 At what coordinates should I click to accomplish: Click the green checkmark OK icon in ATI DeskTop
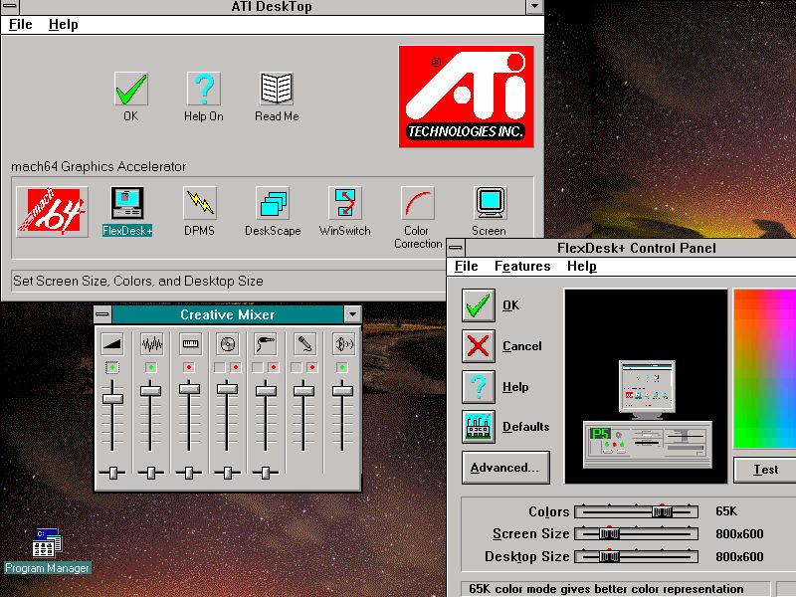click(131, 89)
